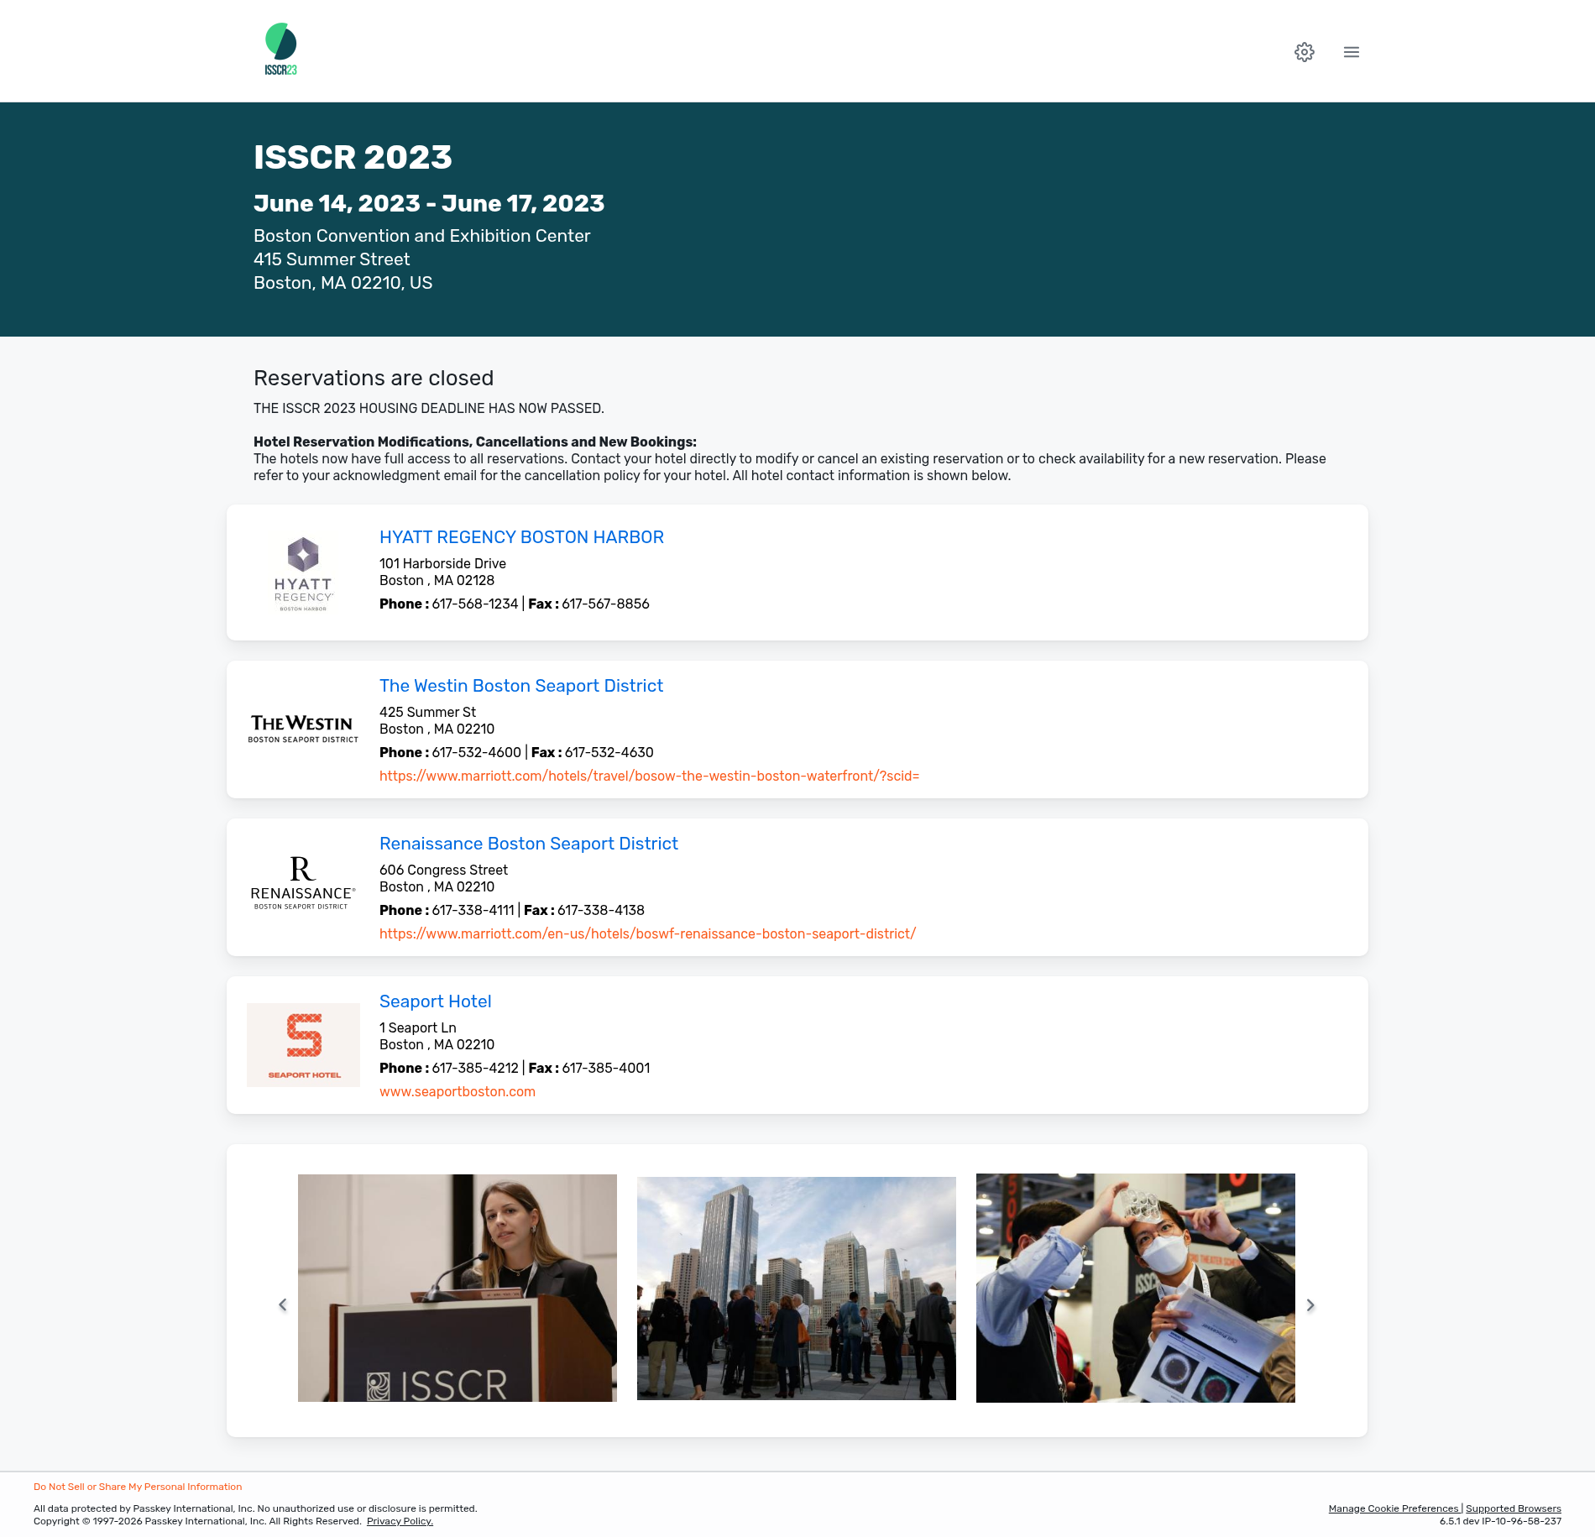The height and width of the screenshot is (1537, 1595).
Task: Open rooftop skyline gathering photo
Action: (797, 1288)
